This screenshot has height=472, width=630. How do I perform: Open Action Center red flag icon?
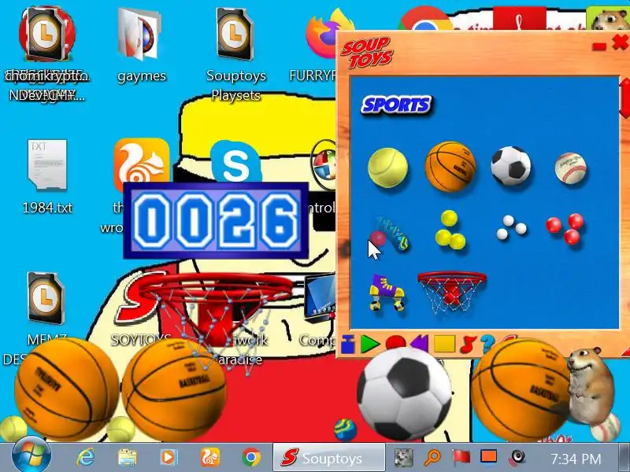point(461,458)
